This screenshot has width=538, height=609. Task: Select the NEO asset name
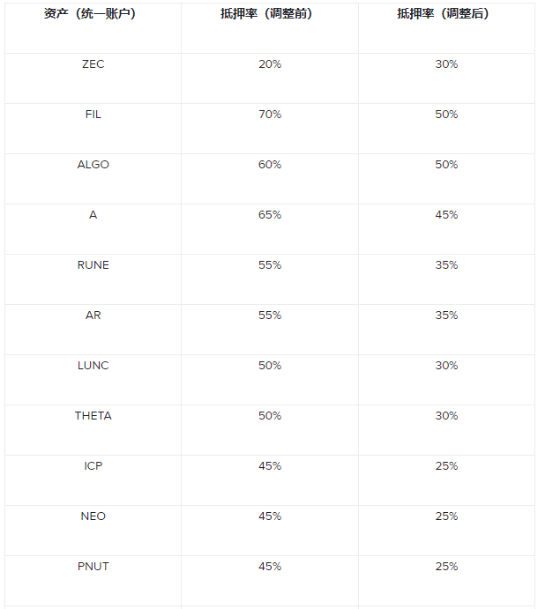tap(93, 516)
